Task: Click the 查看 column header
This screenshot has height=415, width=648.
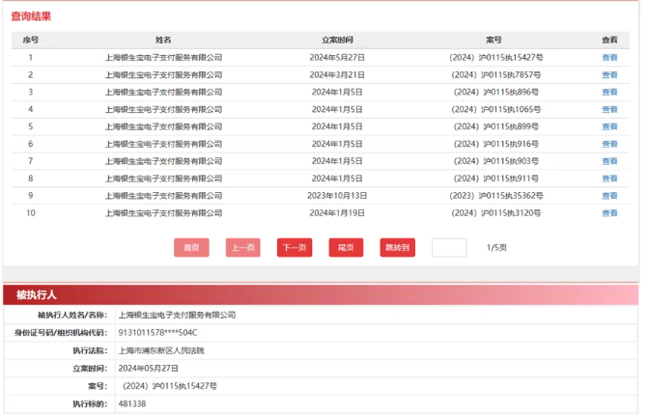Action: click(609, 41)
